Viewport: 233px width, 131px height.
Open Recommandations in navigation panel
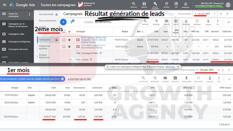pos(47,21)
